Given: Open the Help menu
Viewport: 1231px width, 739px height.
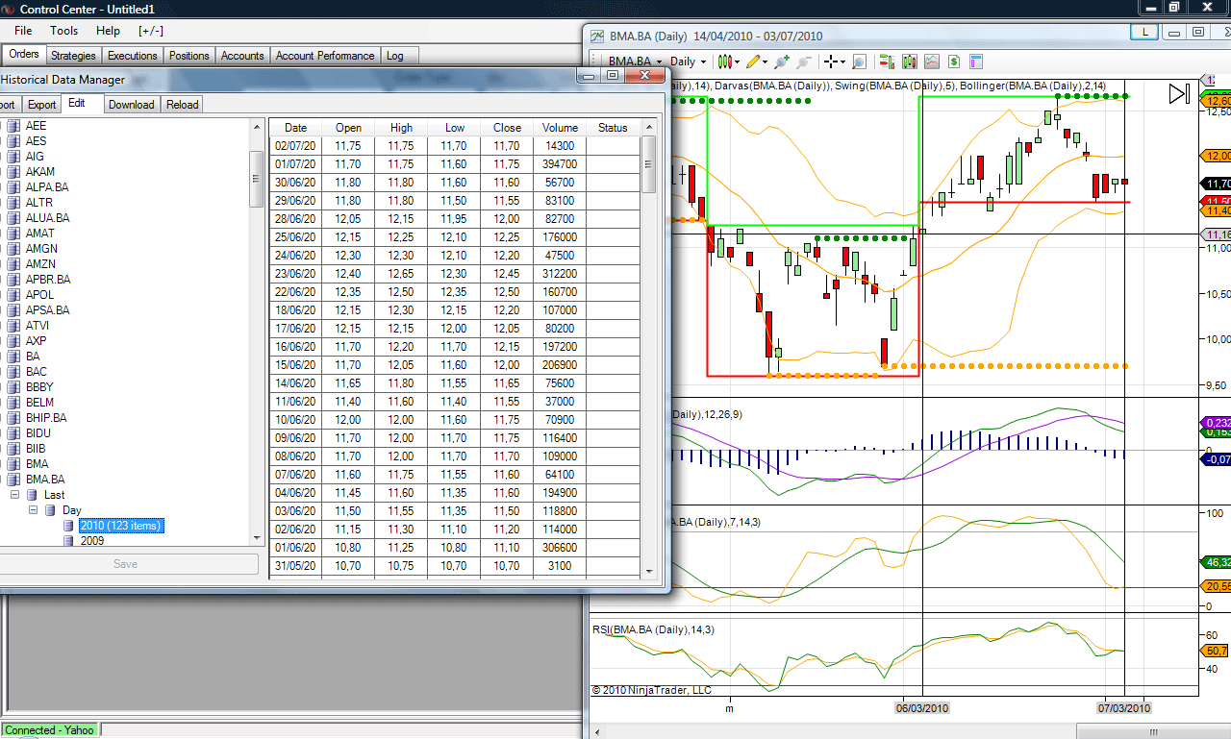Looking at the screenshot, I should pyautogui.click(x=109, y=31).
